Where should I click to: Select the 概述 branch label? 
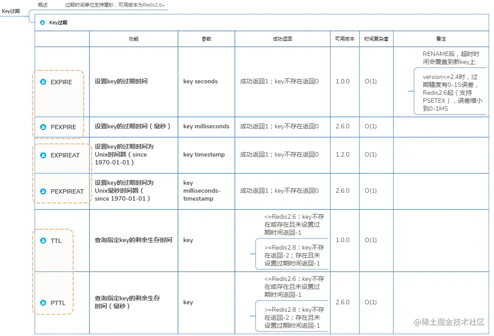[x=43, y=5]
